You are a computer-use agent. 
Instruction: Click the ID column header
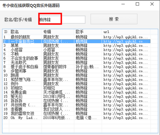point(6,32)
